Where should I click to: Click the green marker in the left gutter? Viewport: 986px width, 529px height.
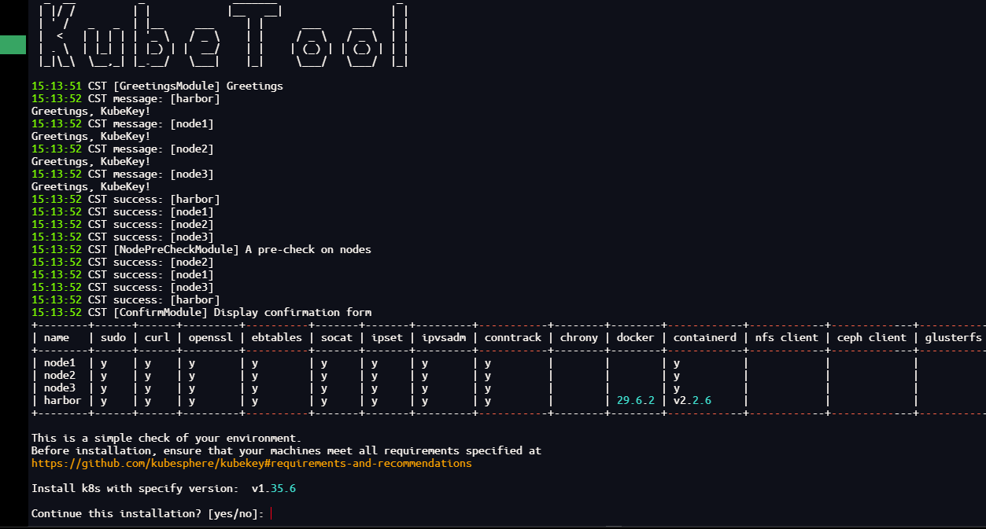pyautogui.click(x=13, y=45)
